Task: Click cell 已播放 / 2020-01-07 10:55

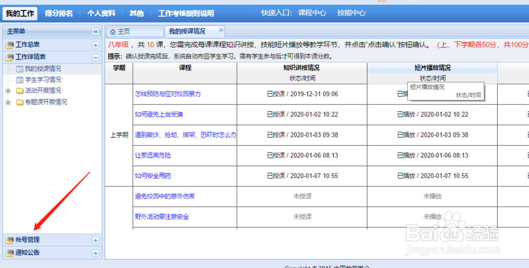Action: click(433, 176)
